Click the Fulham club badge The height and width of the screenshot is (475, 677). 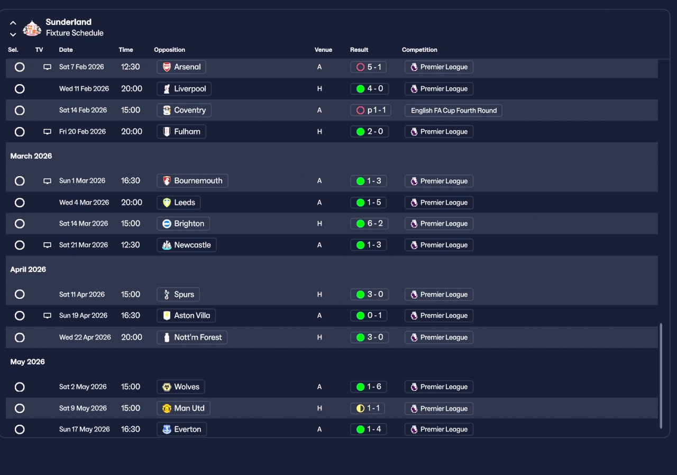167,132
